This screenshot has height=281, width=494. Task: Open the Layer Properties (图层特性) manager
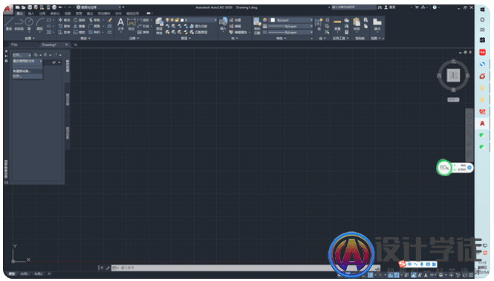point(160,25)
